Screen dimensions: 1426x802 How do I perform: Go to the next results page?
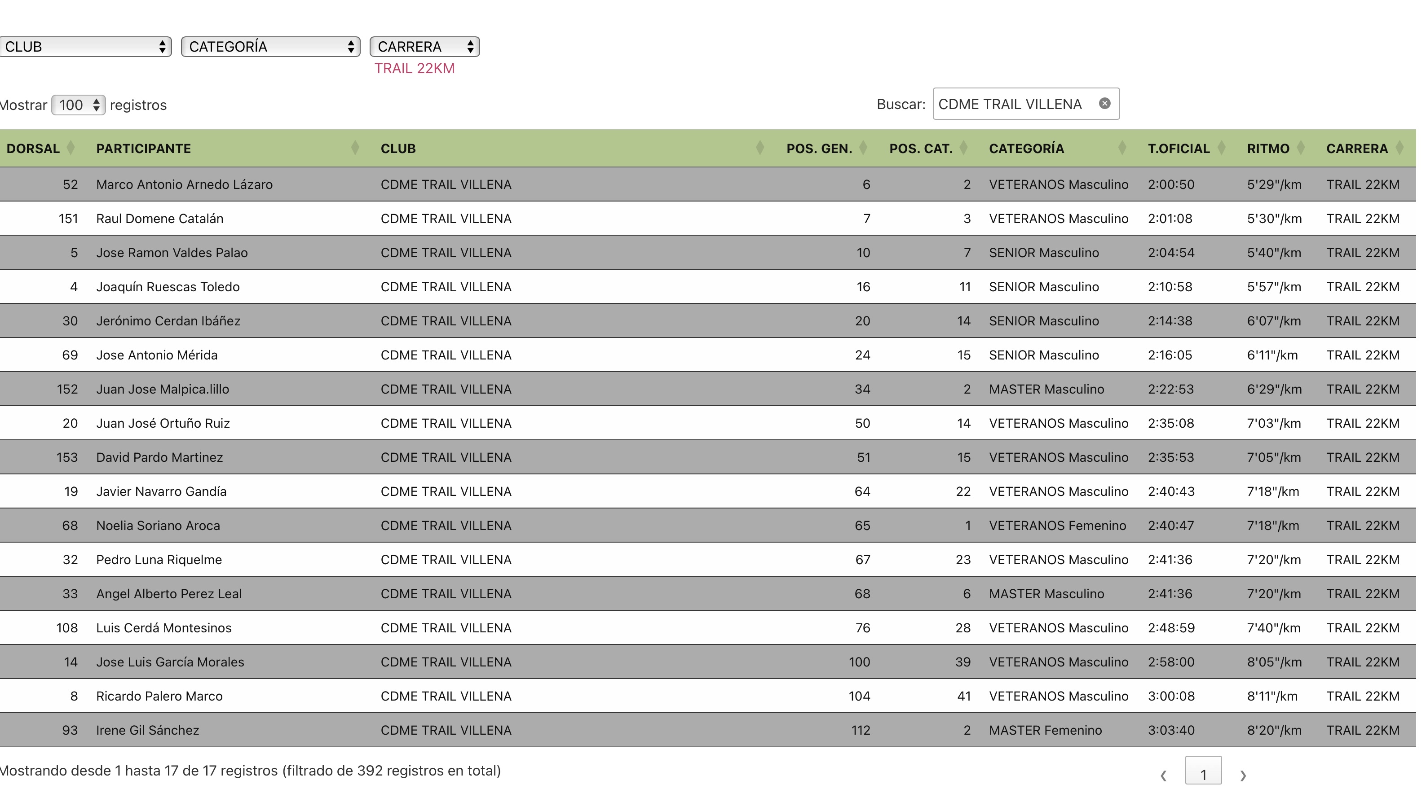pos(1243,775)
